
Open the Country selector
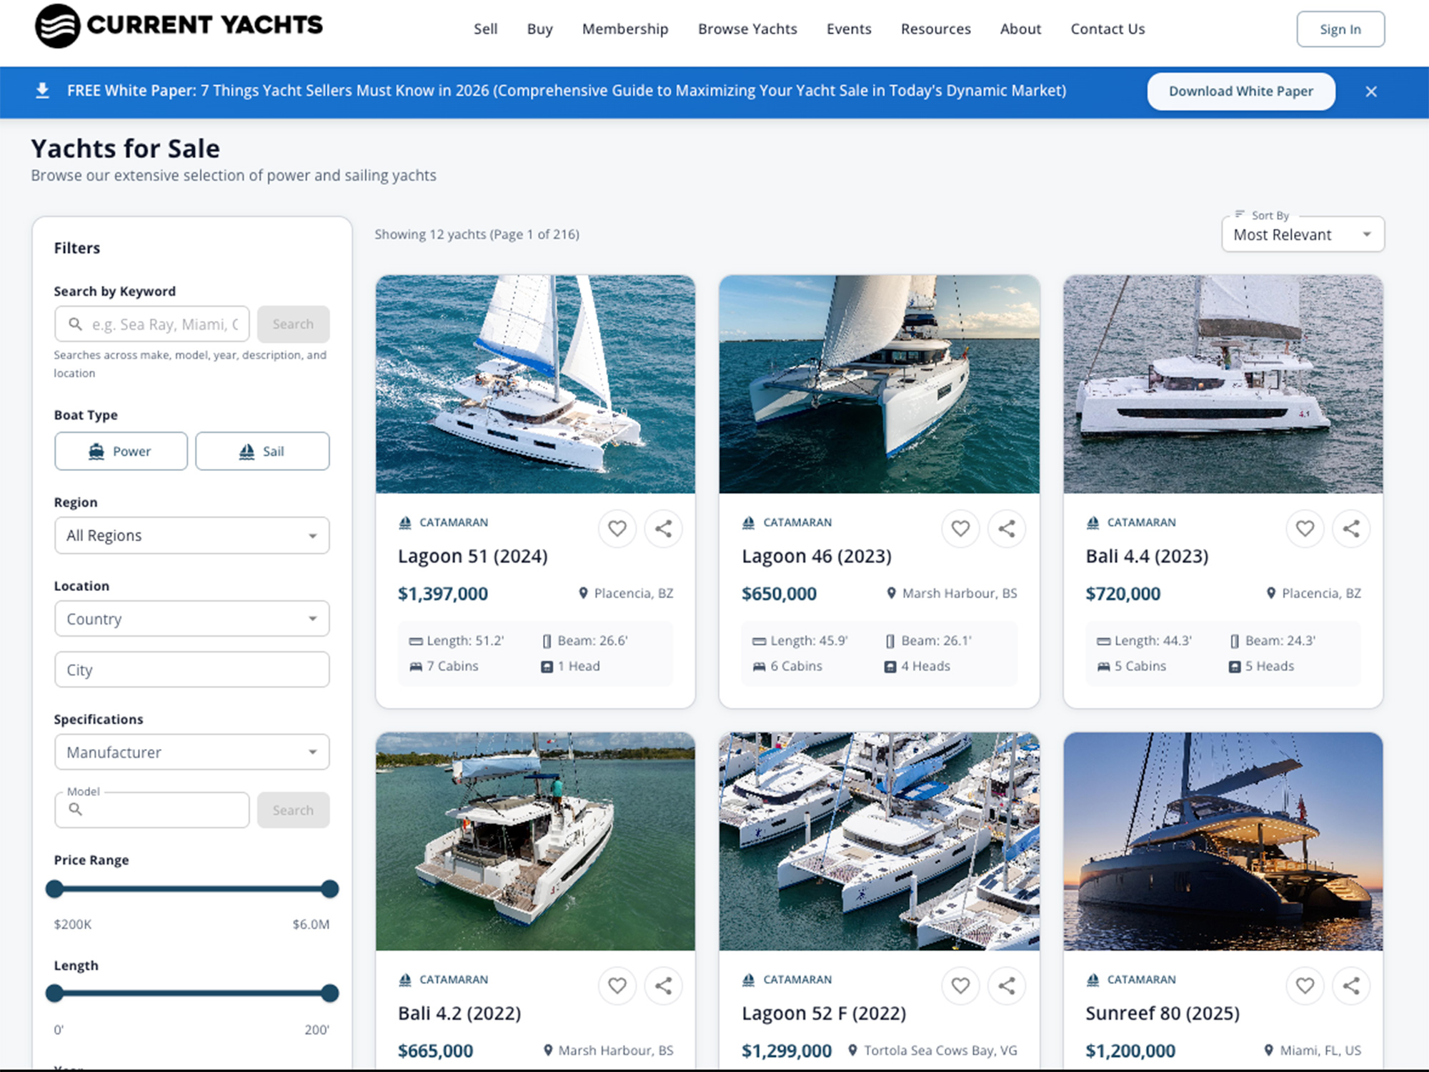click(x=191, y=619)
